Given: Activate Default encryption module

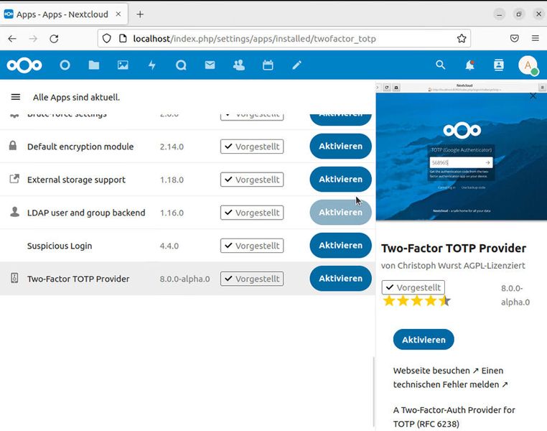Looking at the screenshot, I should coord(340,147).
